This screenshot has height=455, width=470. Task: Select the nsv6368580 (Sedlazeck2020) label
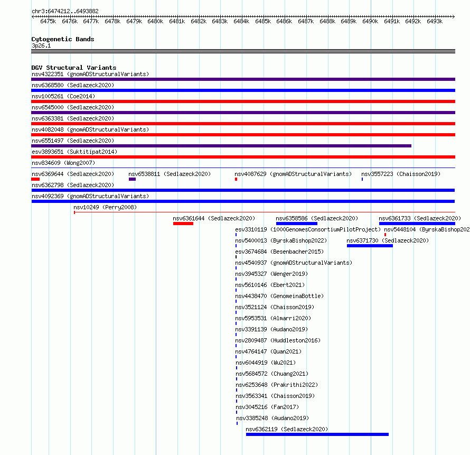[73, 85]
